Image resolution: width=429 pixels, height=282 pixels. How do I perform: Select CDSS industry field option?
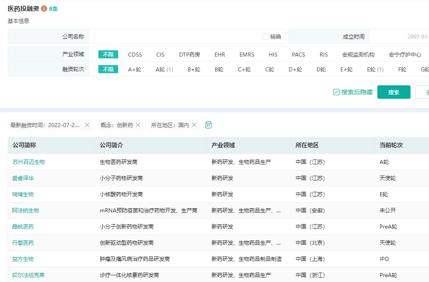[x=135, y=55]
